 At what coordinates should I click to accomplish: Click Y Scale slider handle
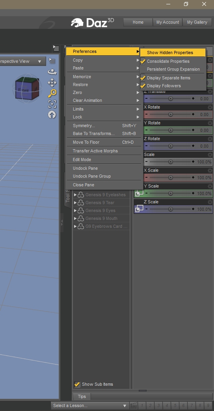[171, 193]
